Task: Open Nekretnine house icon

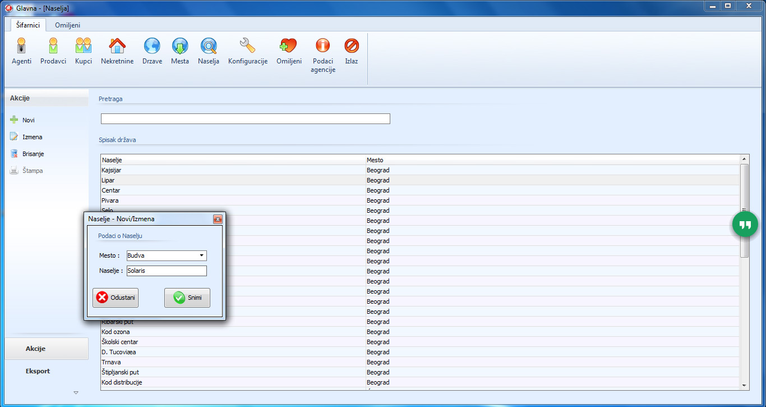Action: tap(117, 46)
